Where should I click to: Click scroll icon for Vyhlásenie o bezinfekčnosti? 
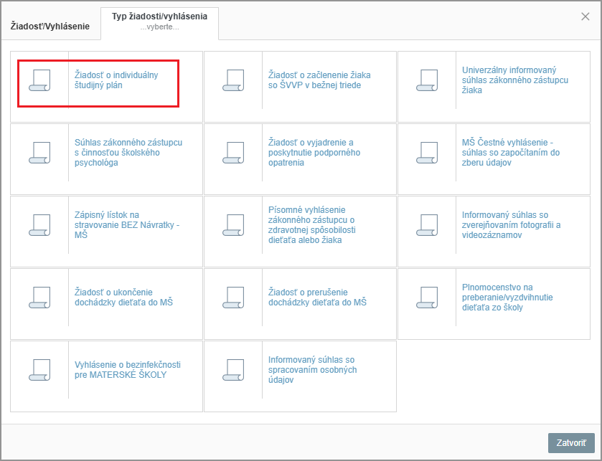(x=39, y=370)
